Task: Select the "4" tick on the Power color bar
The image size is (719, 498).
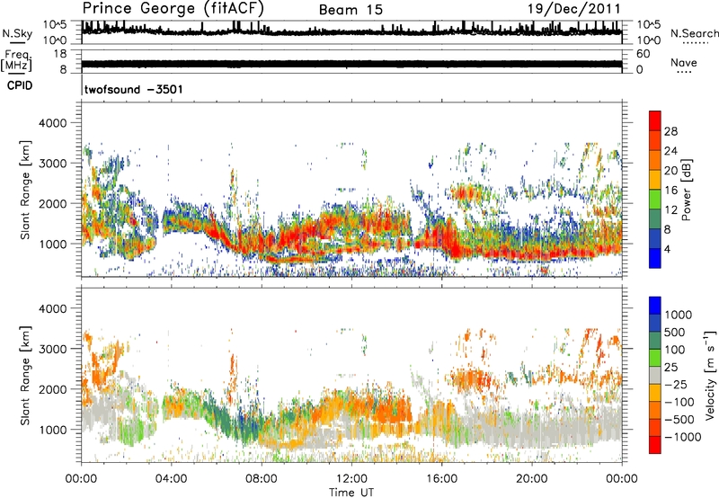Action: point(667,249)
